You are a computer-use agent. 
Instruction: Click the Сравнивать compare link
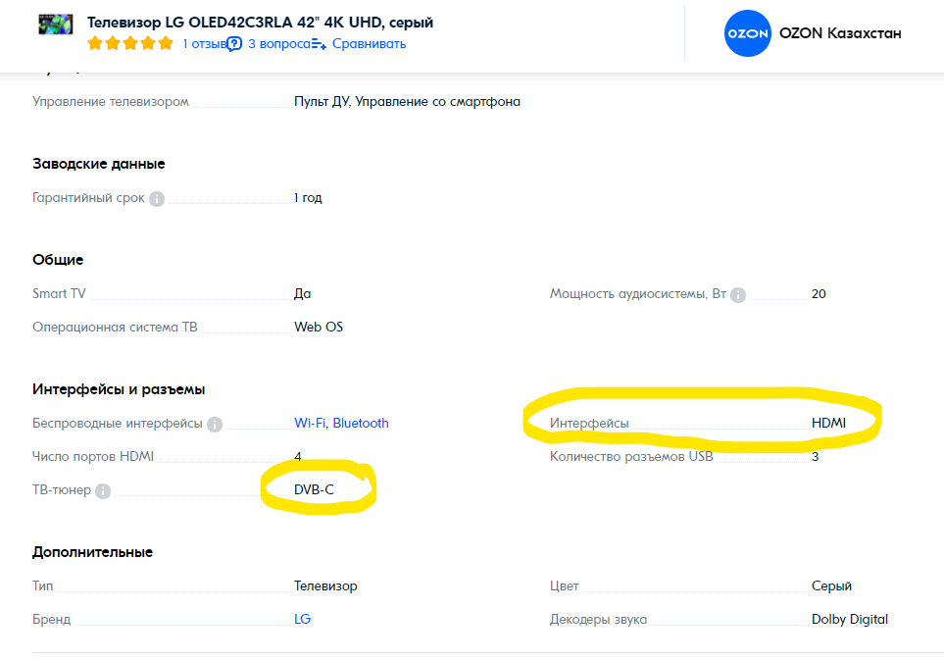[369, 44]
